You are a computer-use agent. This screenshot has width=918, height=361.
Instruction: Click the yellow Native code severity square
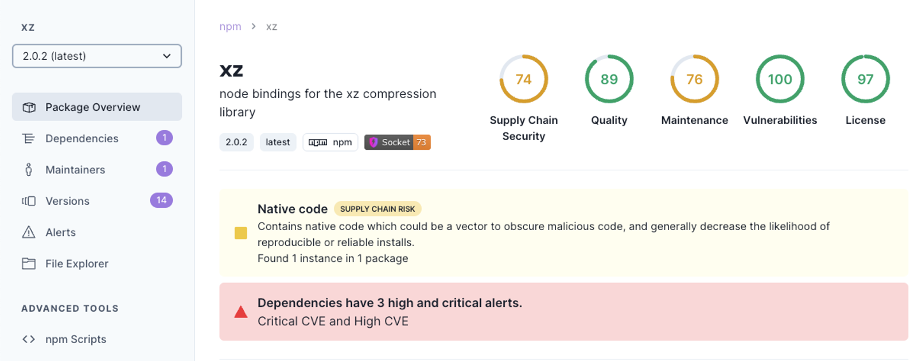click(x=241, y=233)
